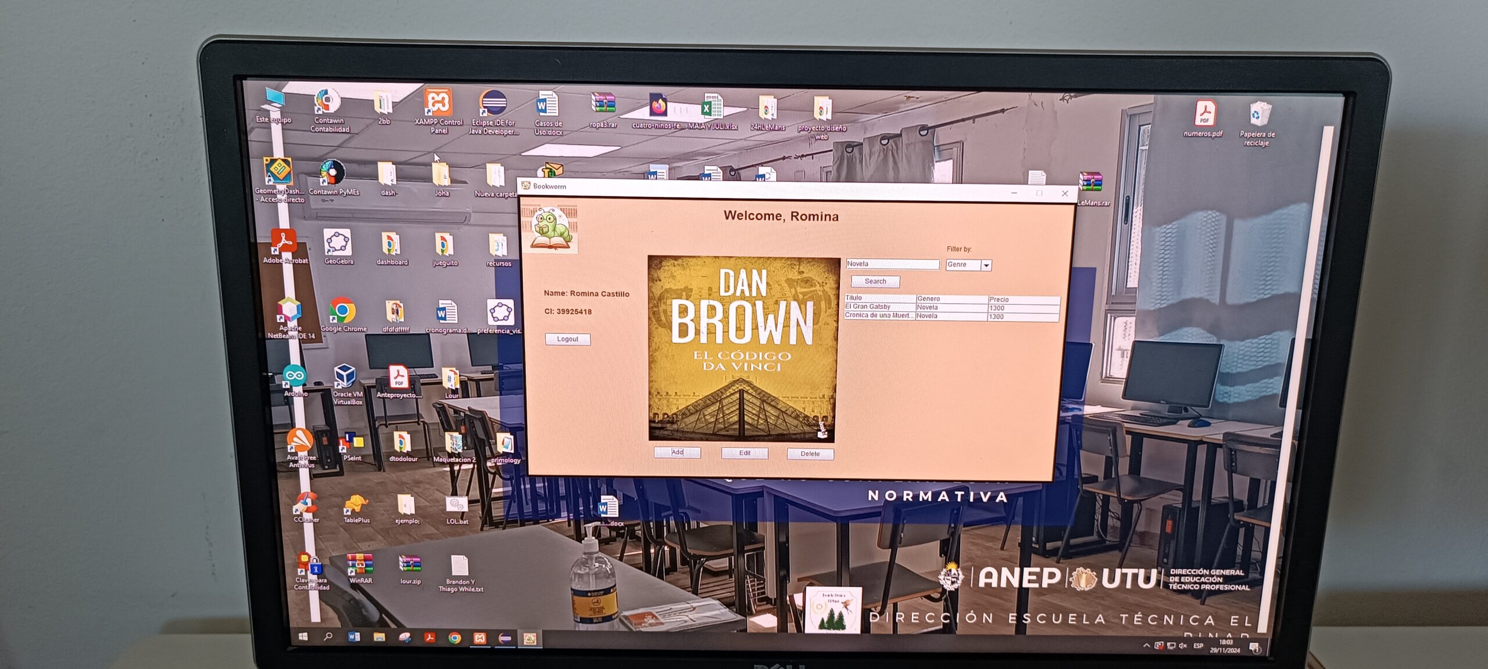Expand the Genre filter dropdown arrow

pos(986,265)
